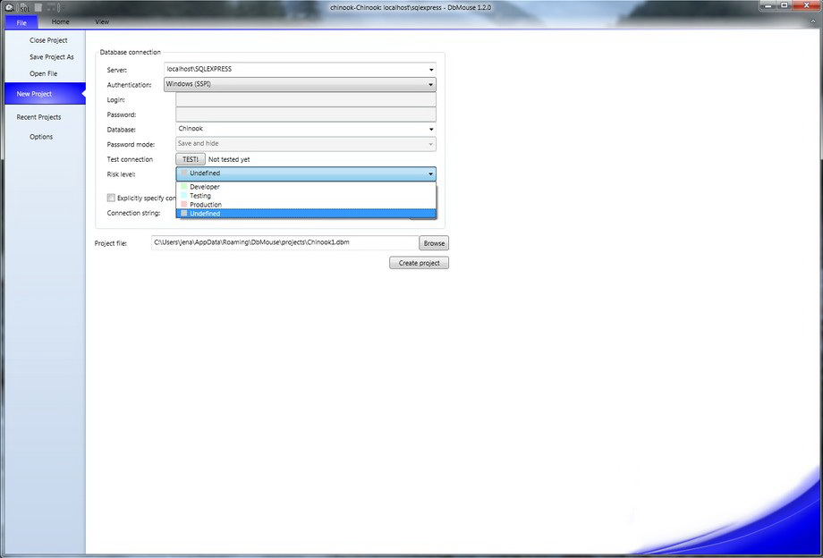Click the DbMouse application icon in title bar
The width and height of the screenshot is (823, 558).
[10, 7]
